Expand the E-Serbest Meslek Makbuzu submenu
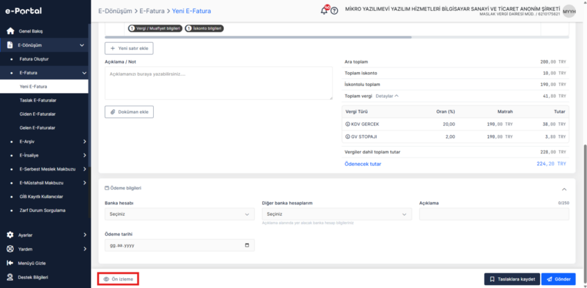This screenshot has width=587, height=288. coord(85,169)
